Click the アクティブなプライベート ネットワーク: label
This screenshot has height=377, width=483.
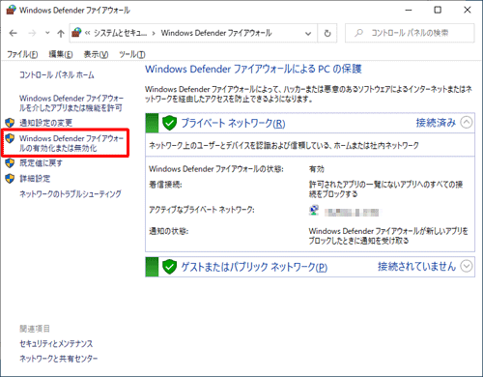coord(202,210)
